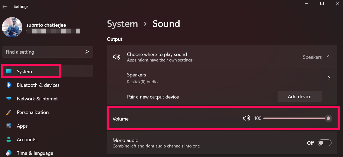This screenshot has width=343, height=157.
Task: Toggle Mono audio switch on
Action: 325,143
